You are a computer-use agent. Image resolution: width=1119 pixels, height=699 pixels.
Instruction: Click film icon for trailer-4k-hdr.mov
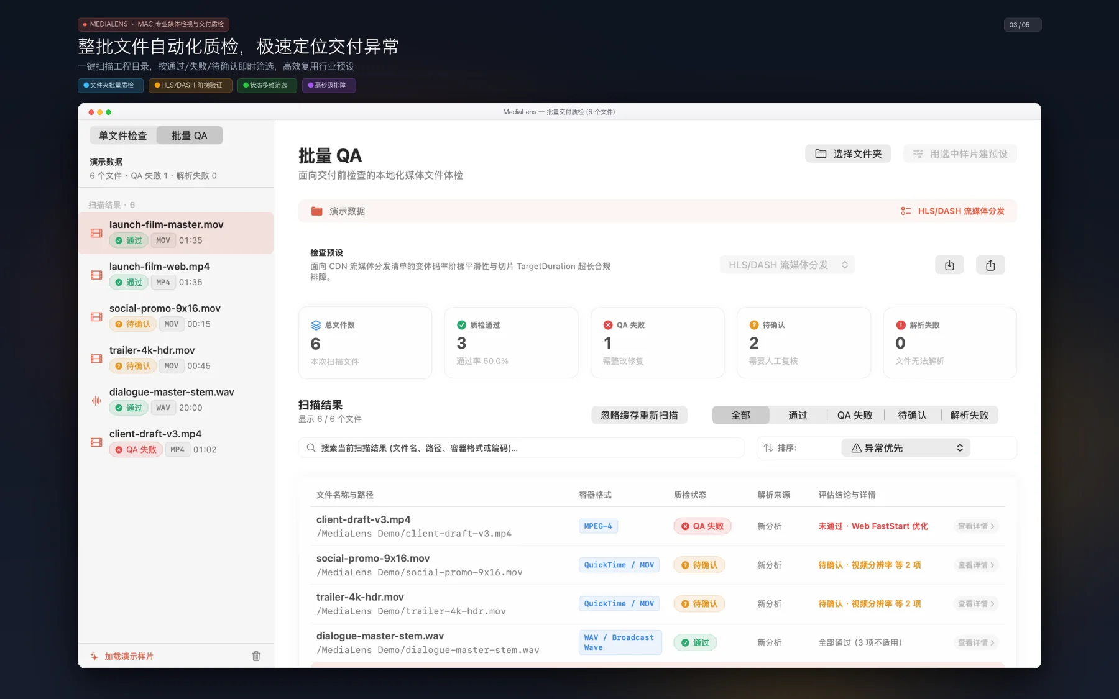pos(96,359)
